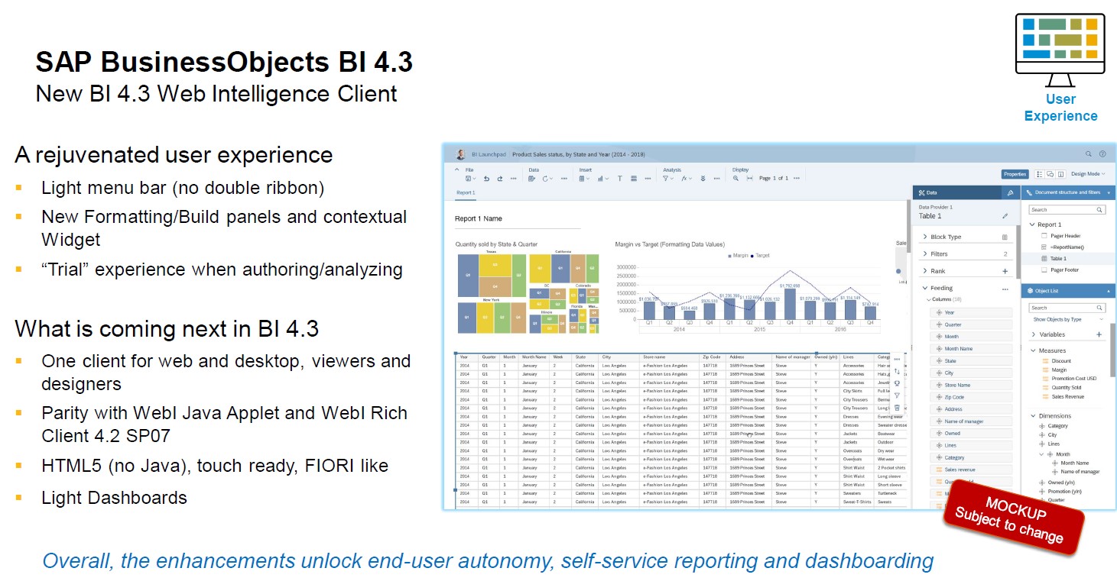
Task: Click the search icon in the header bar
Action: tap(1089, 154)
